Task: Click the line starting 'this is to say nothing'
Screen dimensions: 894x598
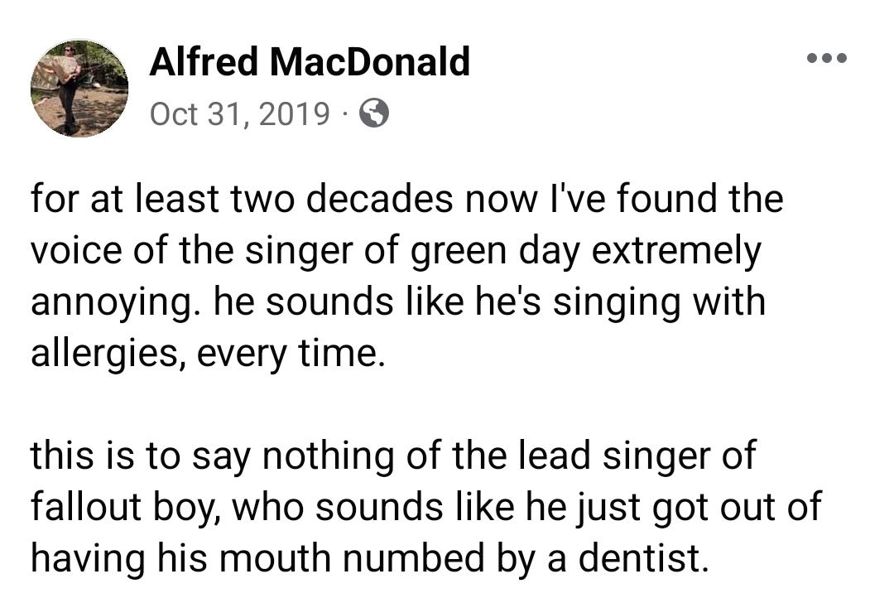Action: tap(393, 456)
